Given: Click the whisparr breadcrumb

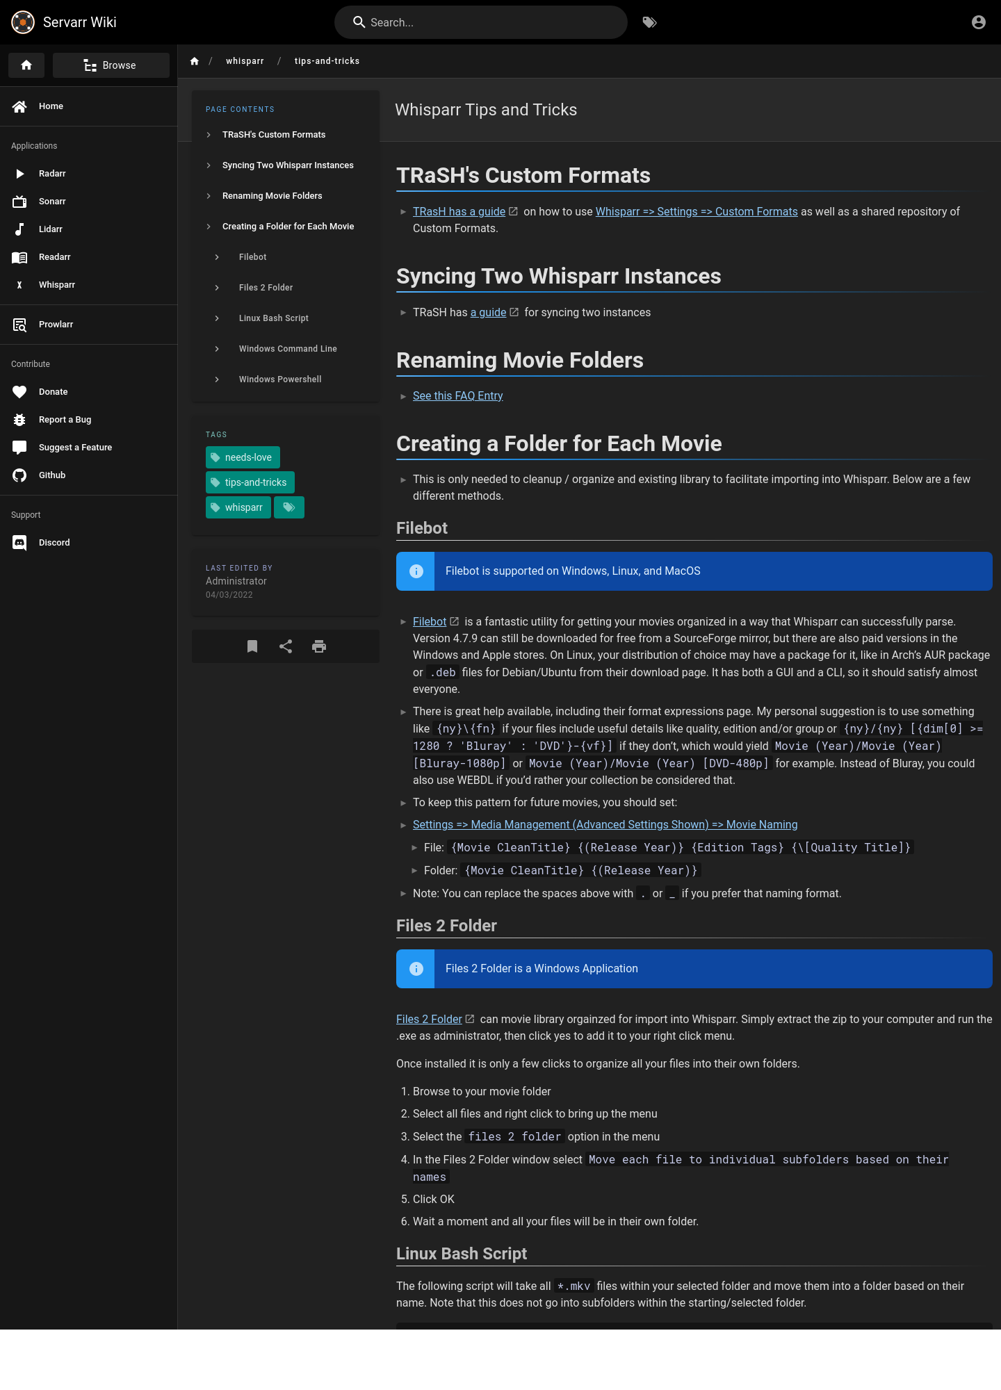Looking at the screenshot, I should coord(245,61).
